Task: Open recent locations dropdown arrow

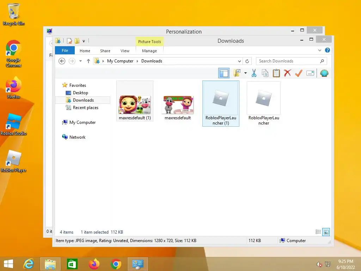Action: [81, 61]
